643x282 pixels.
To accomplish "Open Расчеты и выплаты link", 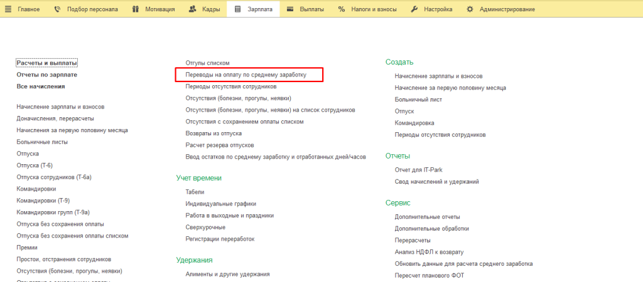I will pos(46,63).
